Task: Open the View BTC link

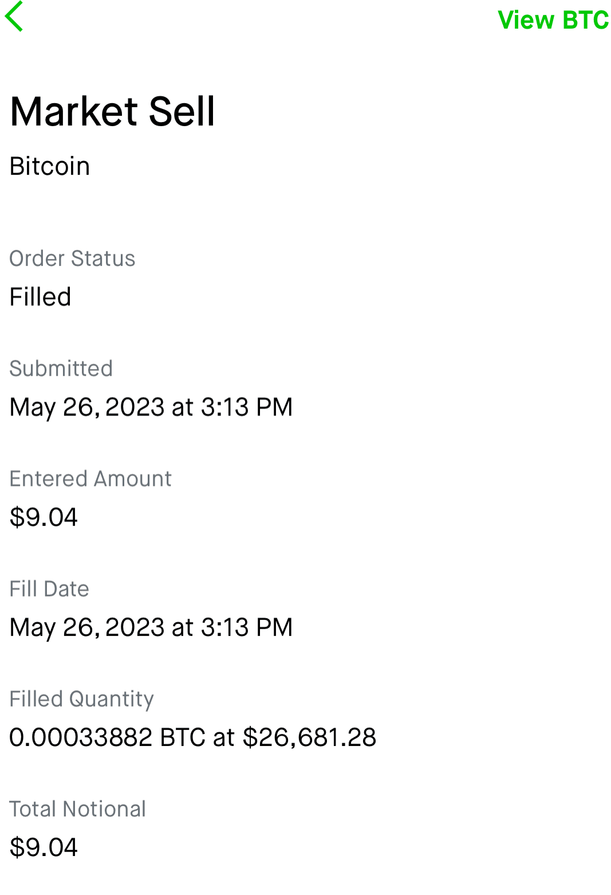Action: (x=553, y=20)
